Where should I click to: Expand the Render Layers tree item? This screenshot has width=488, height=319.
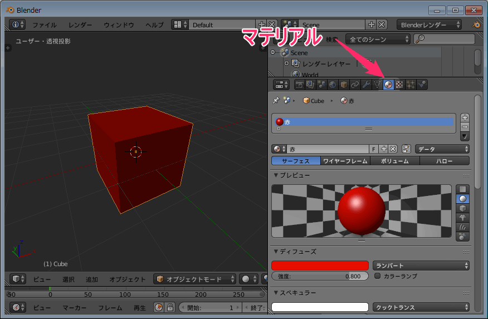click(x=286, y=63)
